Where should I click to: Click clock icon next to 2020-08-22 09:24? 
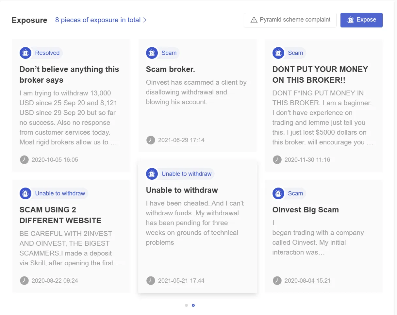point(24,281)
